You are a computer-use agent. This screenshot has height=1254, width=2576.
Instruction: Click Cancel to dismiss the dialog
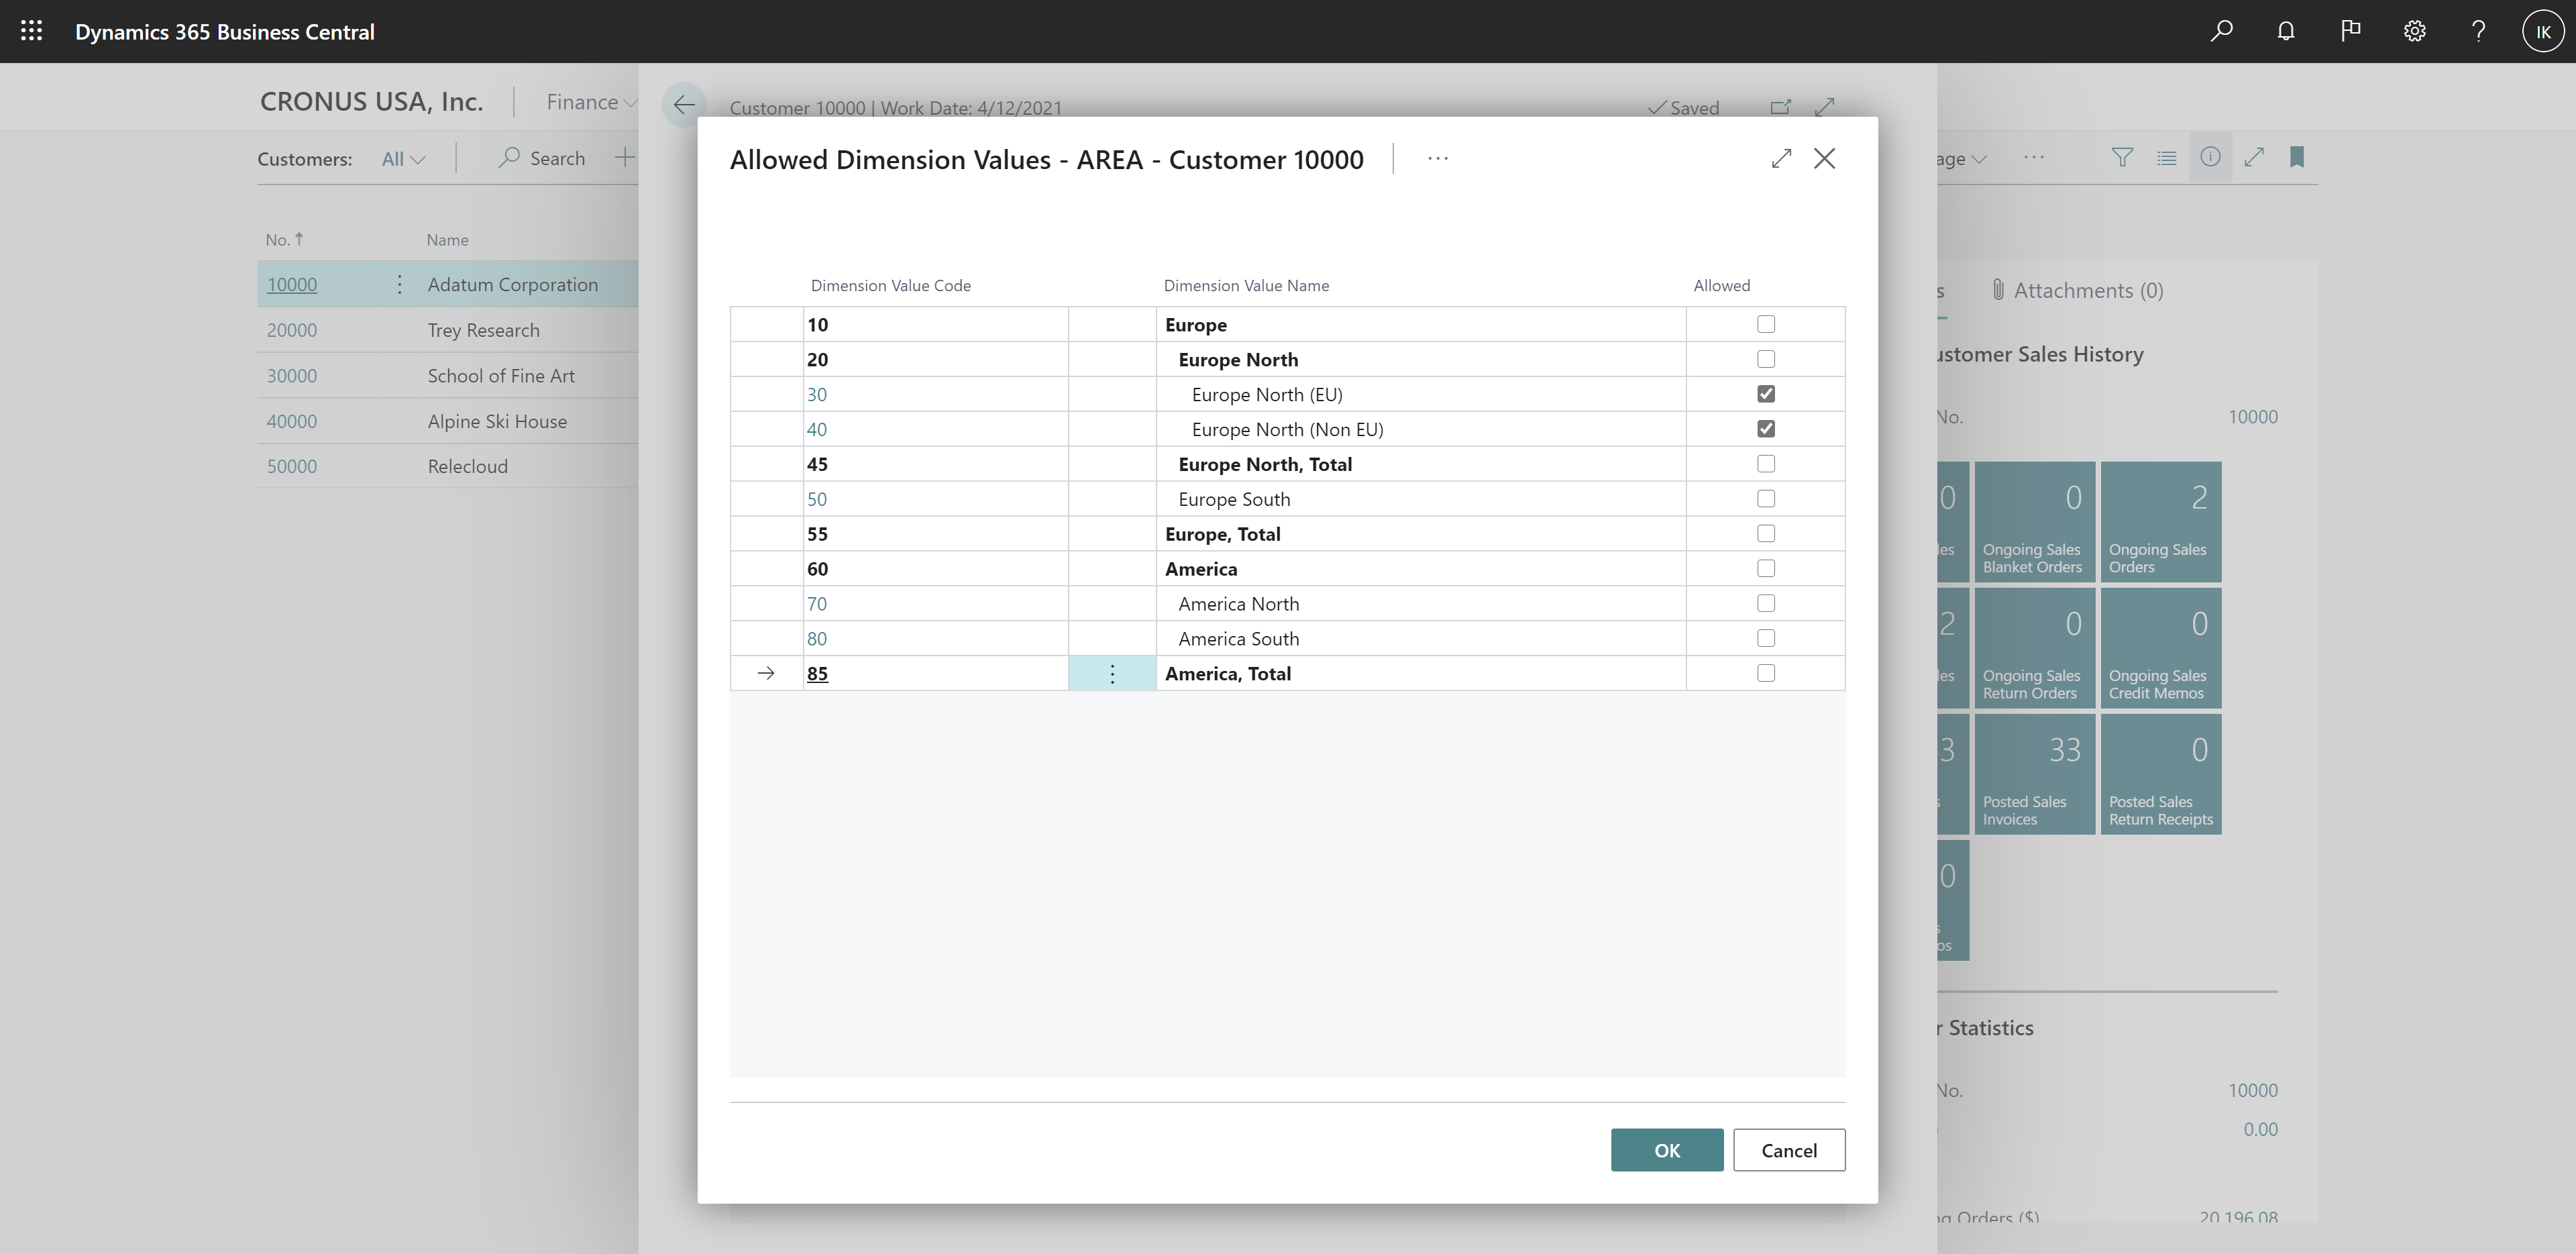(x=1789, y=1149)
